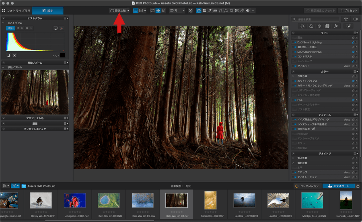Select the horizon level tool
The image size is (362, 222).
coord(215,10)
